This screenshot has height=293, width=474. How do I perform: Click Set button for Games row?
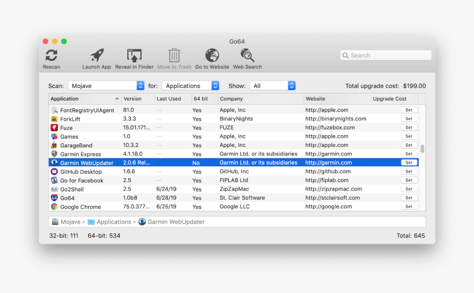[x=409, y=136]
